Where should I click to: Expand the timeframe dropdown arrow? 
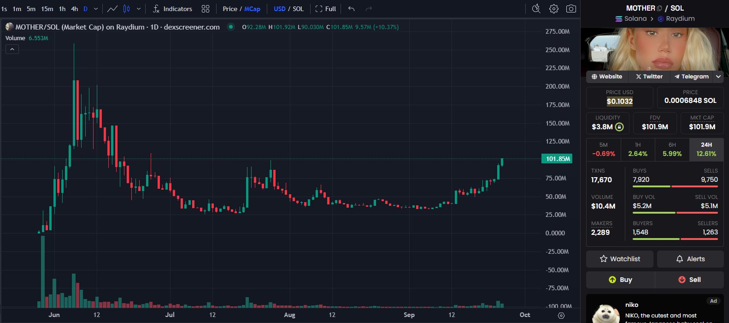[x=96, y=9]
